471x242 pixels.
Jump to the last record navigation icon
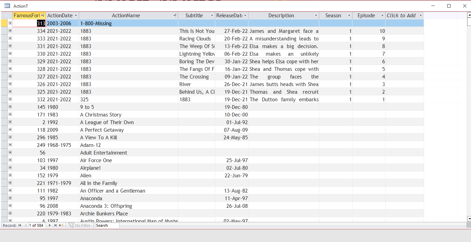click(x=56, y=225)
